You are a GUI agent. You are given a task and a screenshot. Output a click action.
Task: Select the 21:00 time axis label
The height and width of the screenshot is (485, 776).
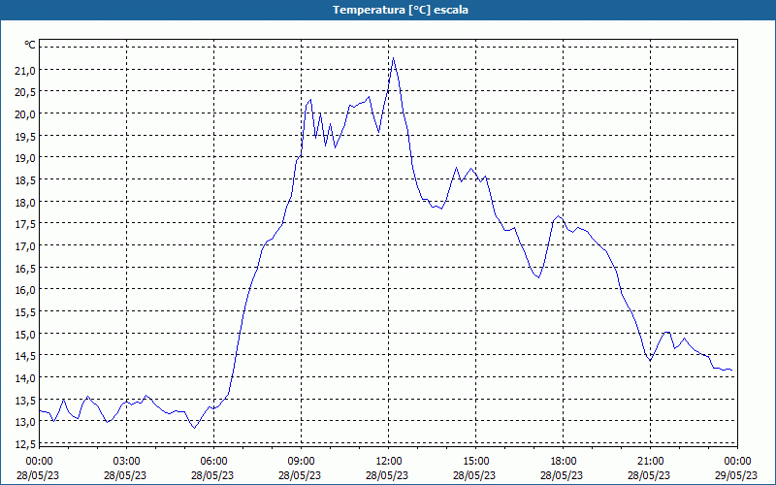pos(650,462)
